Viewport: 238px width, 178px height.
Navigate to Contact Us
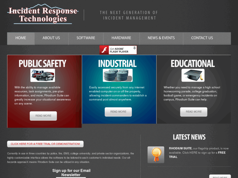click(x=202, y=39)
